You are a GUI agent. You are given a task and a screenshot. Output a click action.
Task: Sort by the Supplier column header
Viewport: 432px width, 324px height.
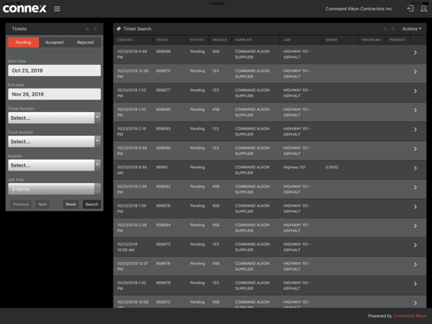(256, 40)
